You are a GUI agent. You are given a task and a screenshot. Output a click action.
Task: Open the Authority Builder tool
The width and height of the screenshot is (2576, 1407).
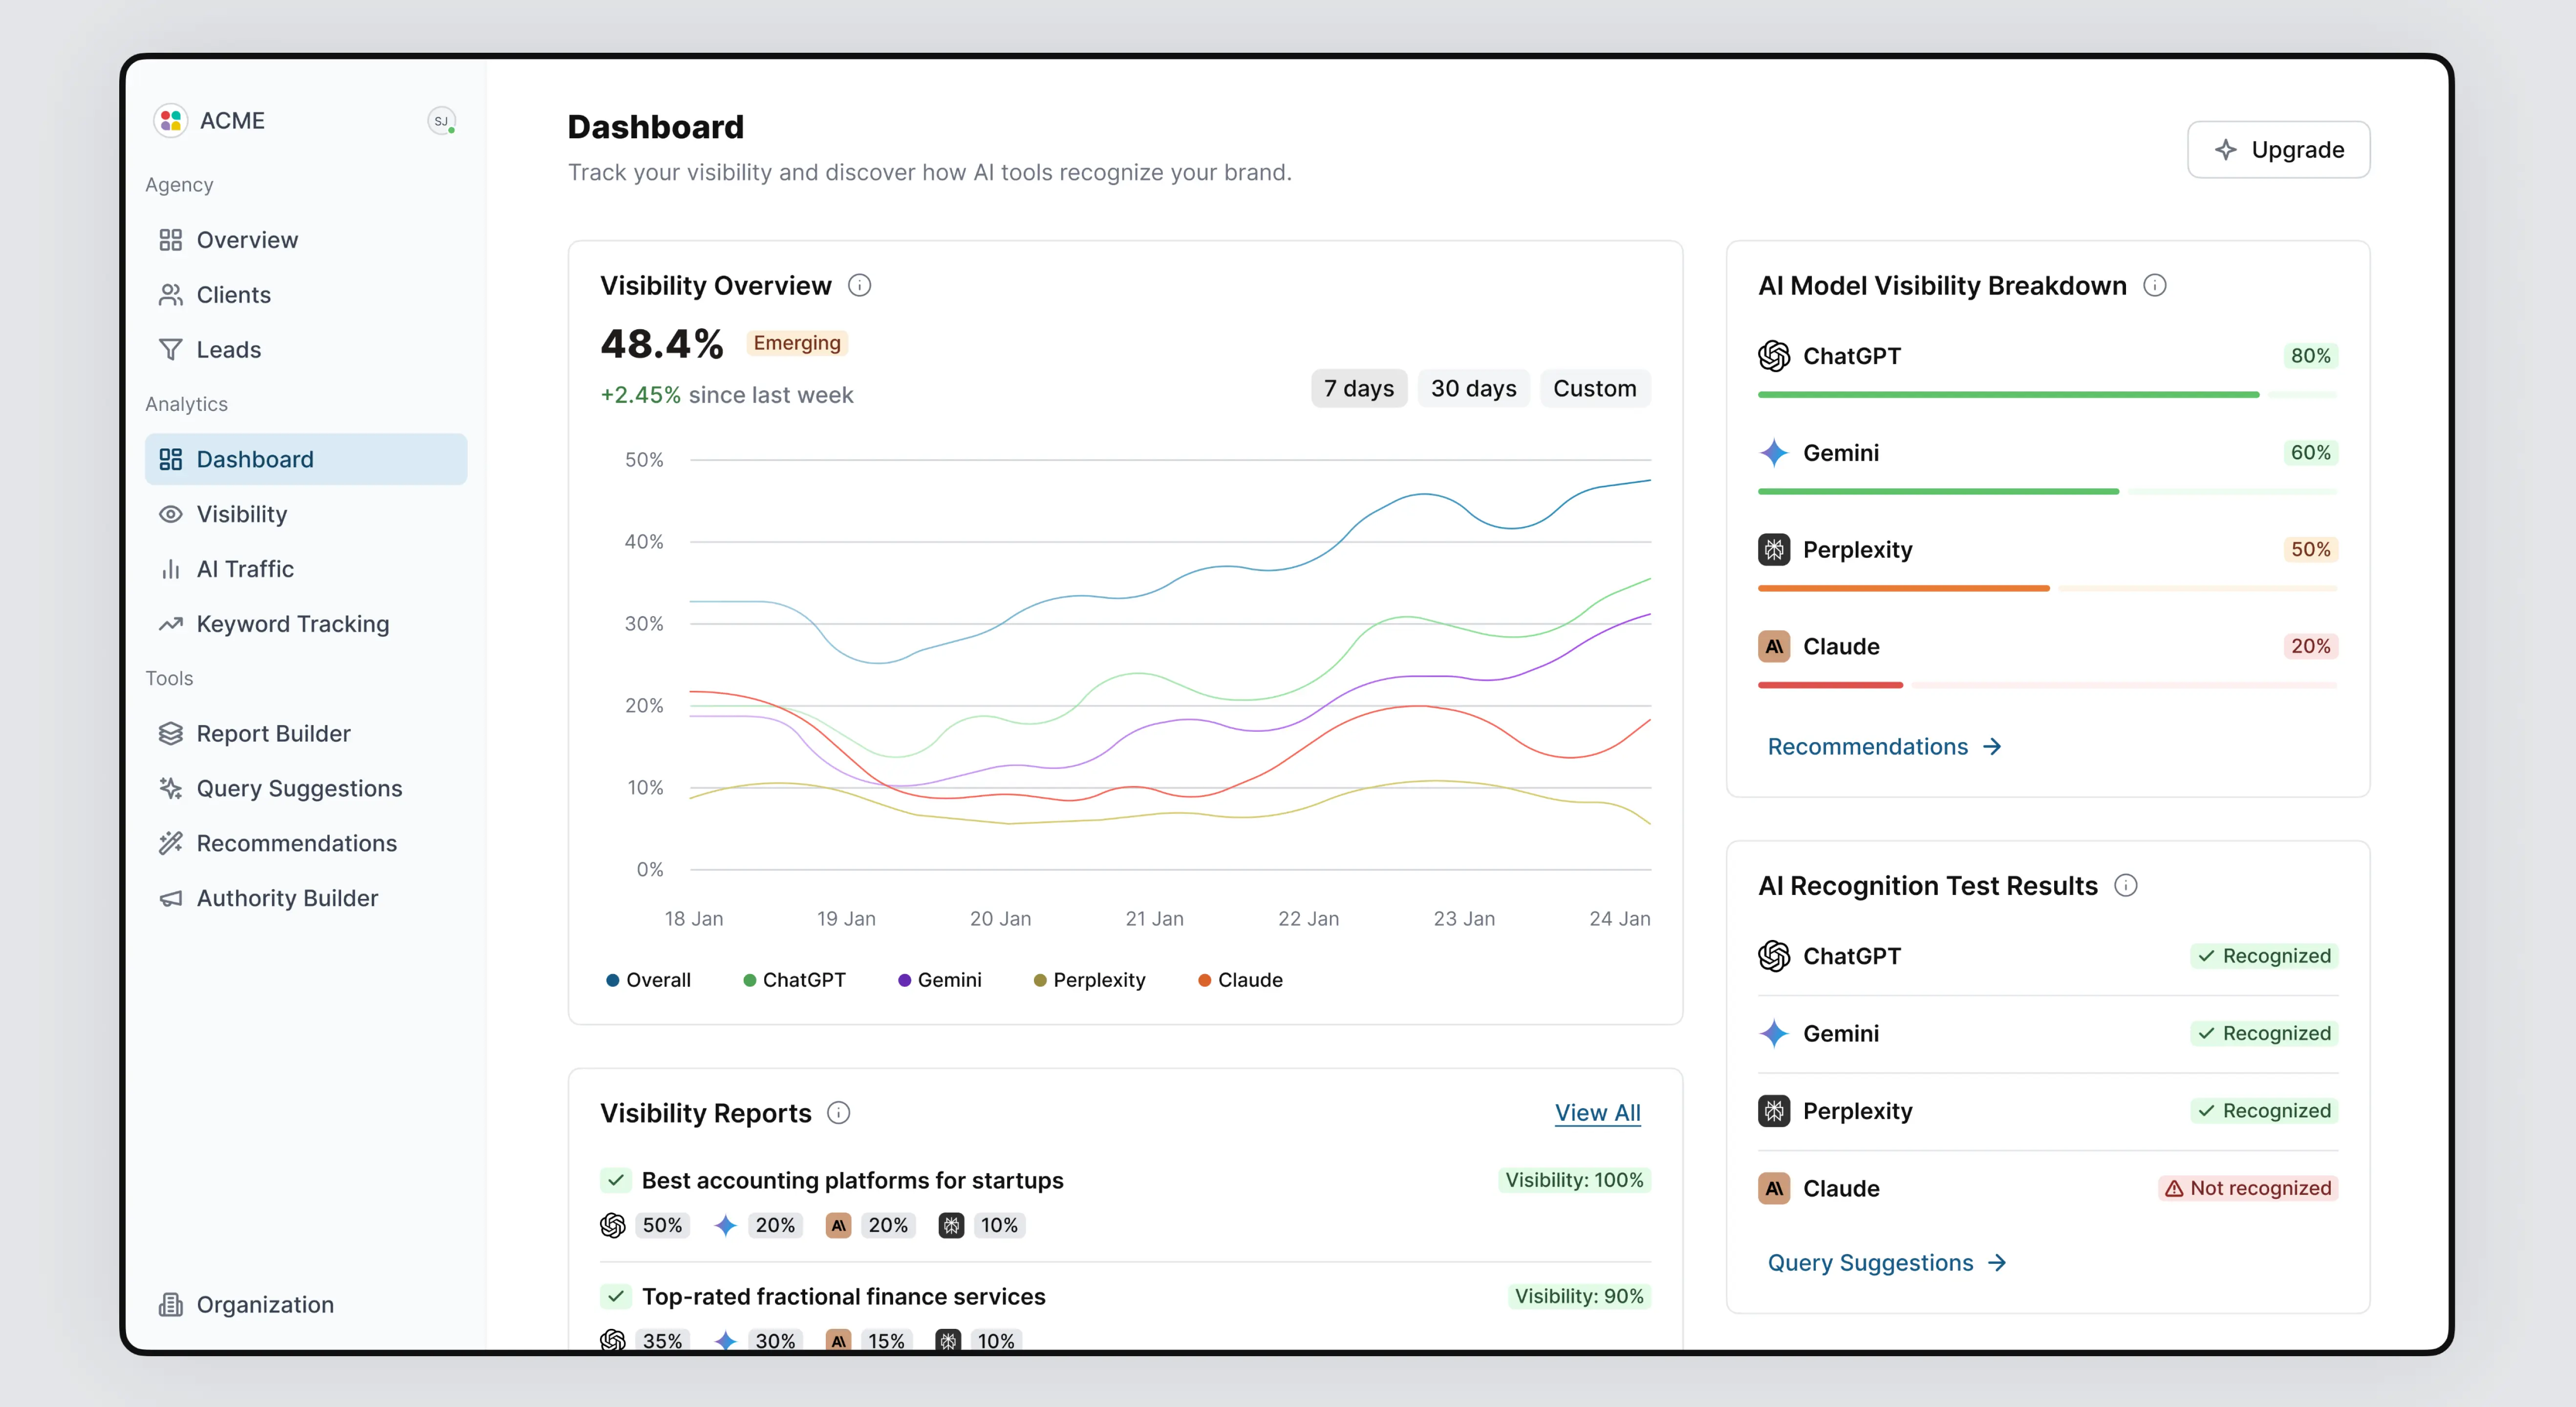(287, 898)
